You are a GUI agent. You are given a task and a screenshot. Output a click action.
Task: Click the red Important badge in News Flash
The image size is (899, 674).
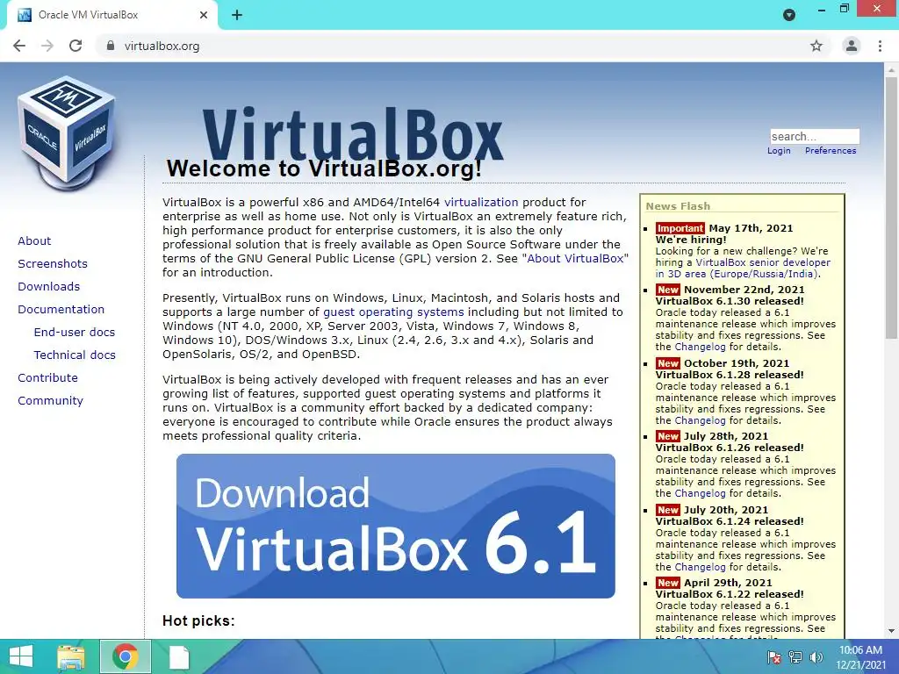click(680, 228)
